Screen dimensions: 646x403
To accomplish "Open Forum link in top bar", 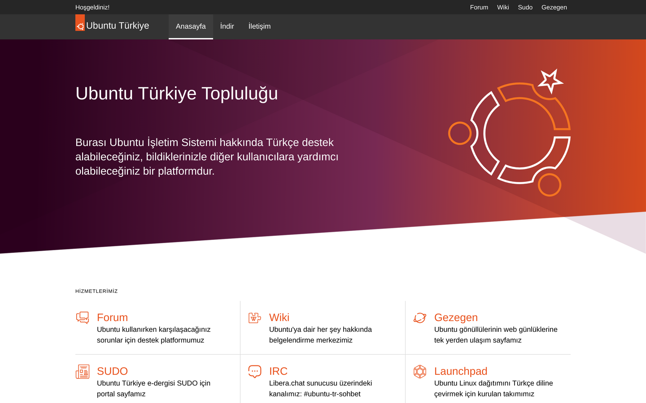I will click(x=479, y=7).
